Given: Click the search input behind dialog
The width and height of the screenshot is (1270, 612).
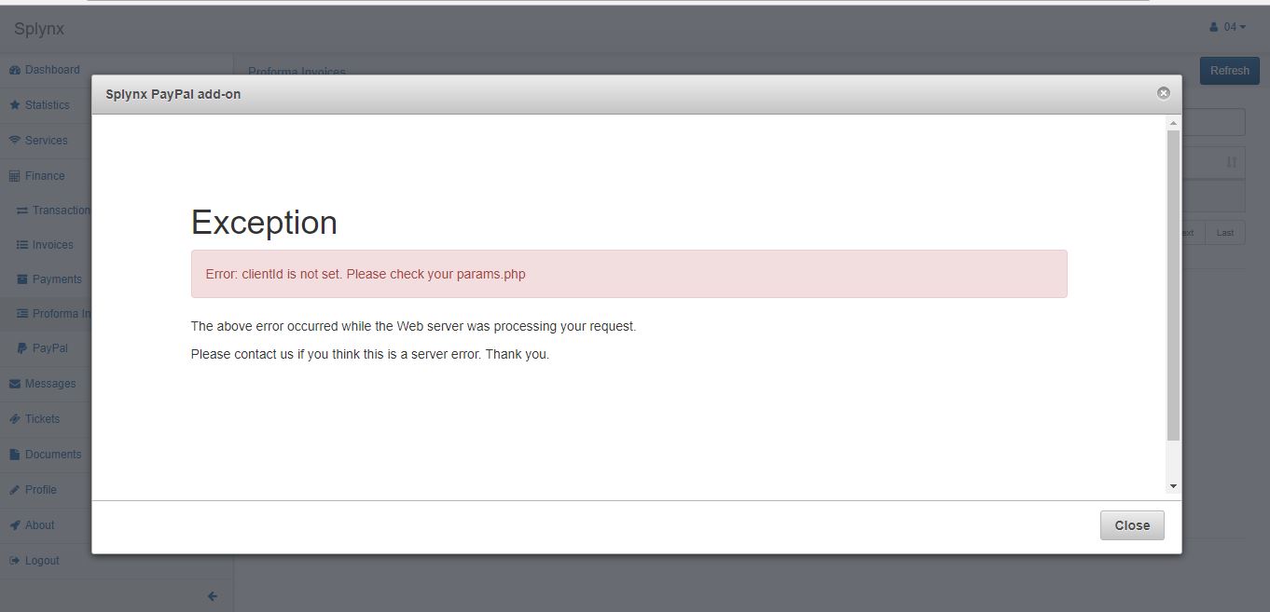Looking at the screenshot, I should coord(1213,122).
